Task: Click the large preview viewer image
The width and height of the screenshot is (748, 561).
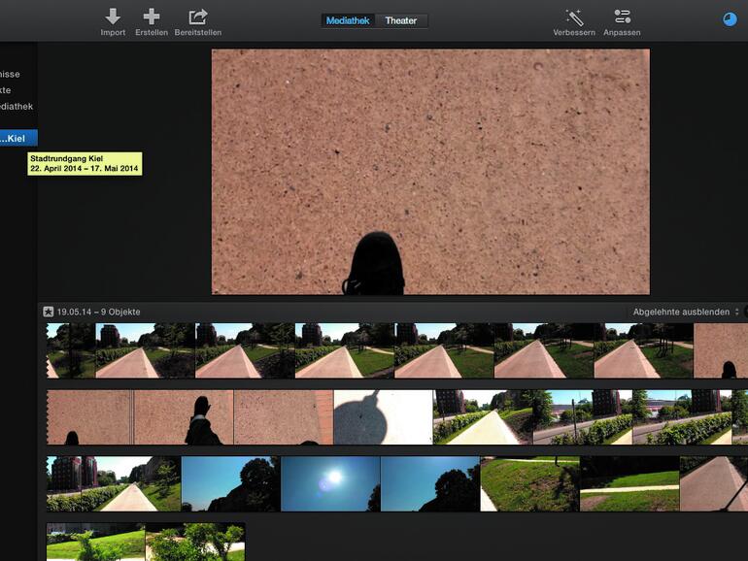Action: 430,172
